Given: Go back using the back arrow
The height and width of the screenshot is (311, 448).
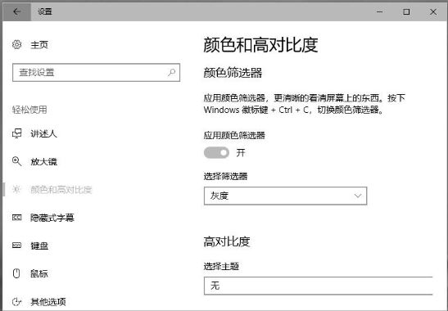Looking at the screenshot, I should (x=17, y=11).
